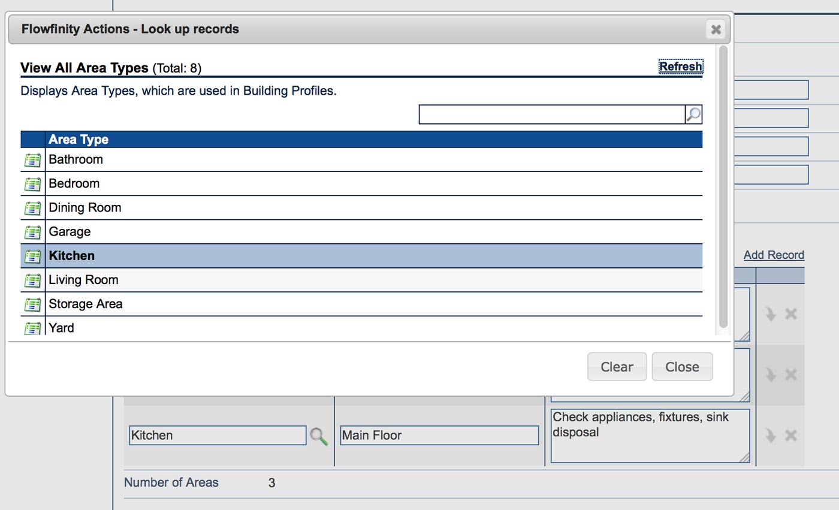839x510 pixels.
Task: Click move-down arrow in the second area row
Action: coord(771,375)
